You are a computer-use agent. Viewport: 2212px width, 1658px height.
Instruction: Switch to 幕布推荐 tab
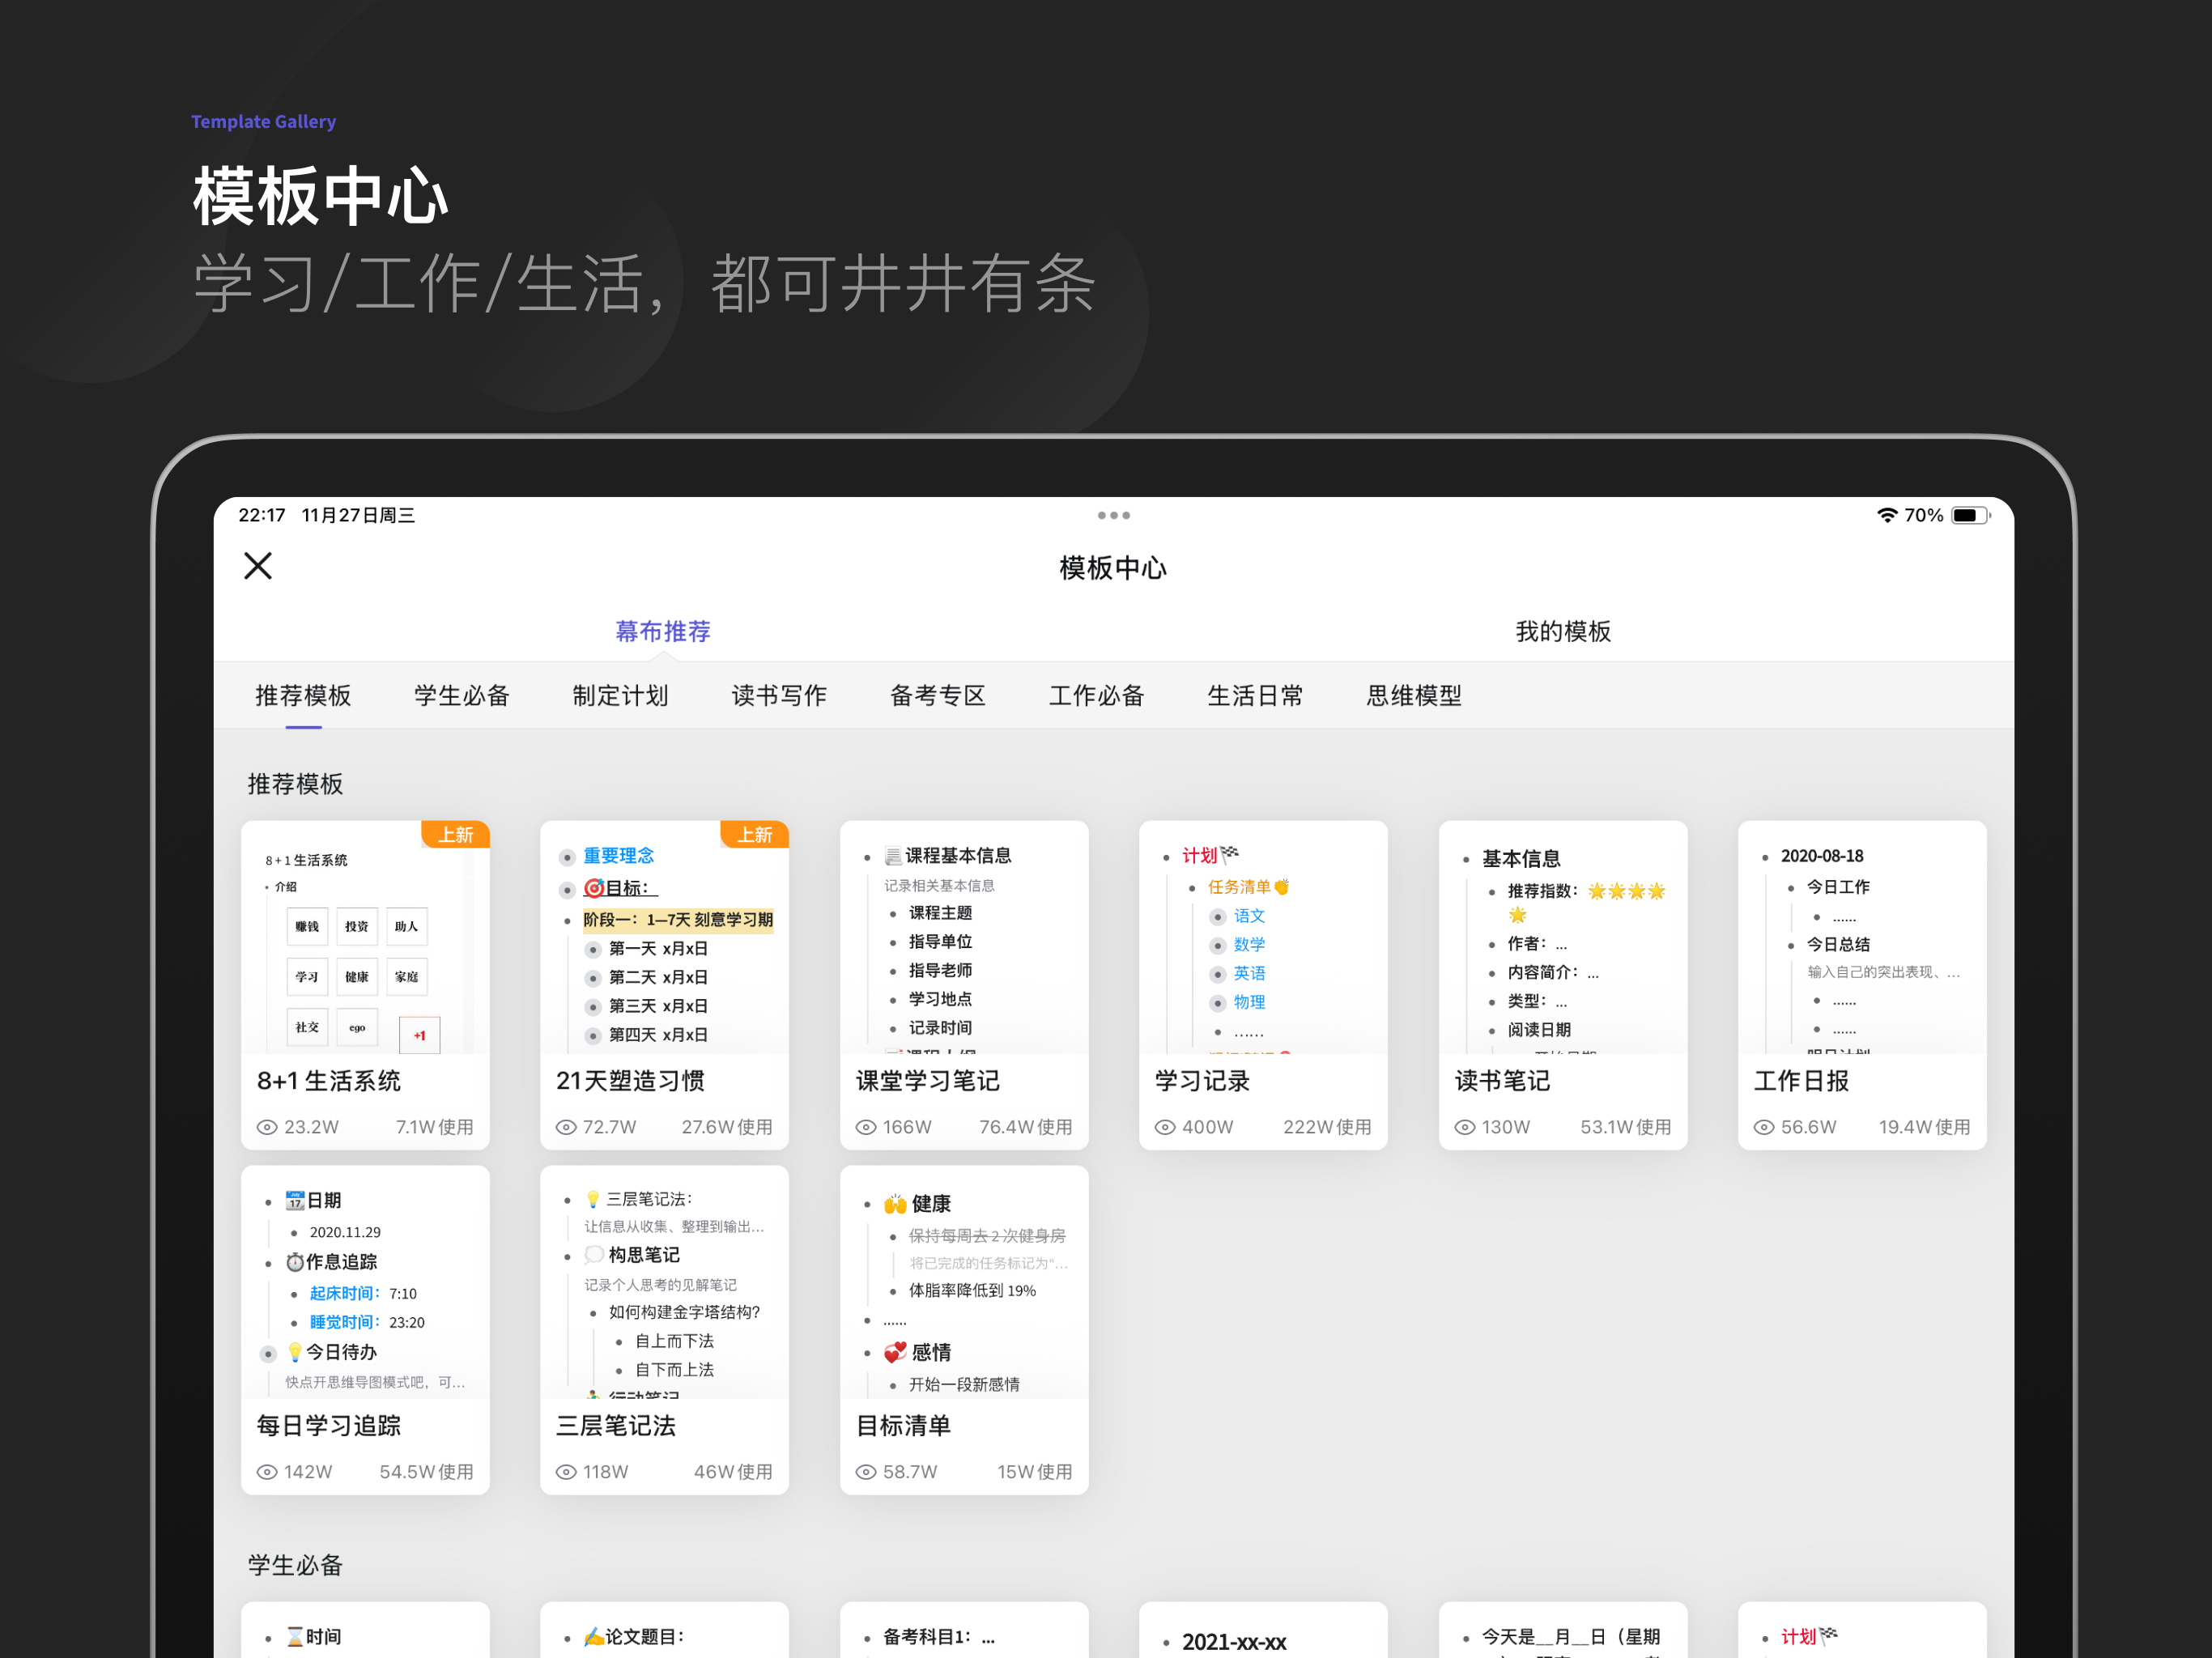(x=663, y=631)
